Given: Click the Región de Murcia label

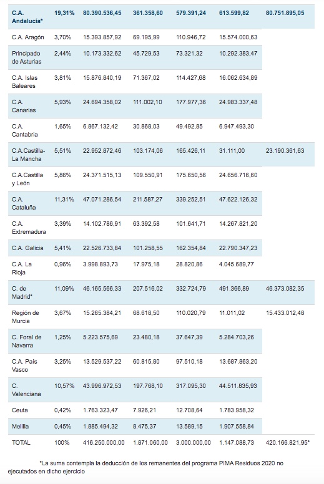Looking at the screenshot, I should (x=26, y=317).
